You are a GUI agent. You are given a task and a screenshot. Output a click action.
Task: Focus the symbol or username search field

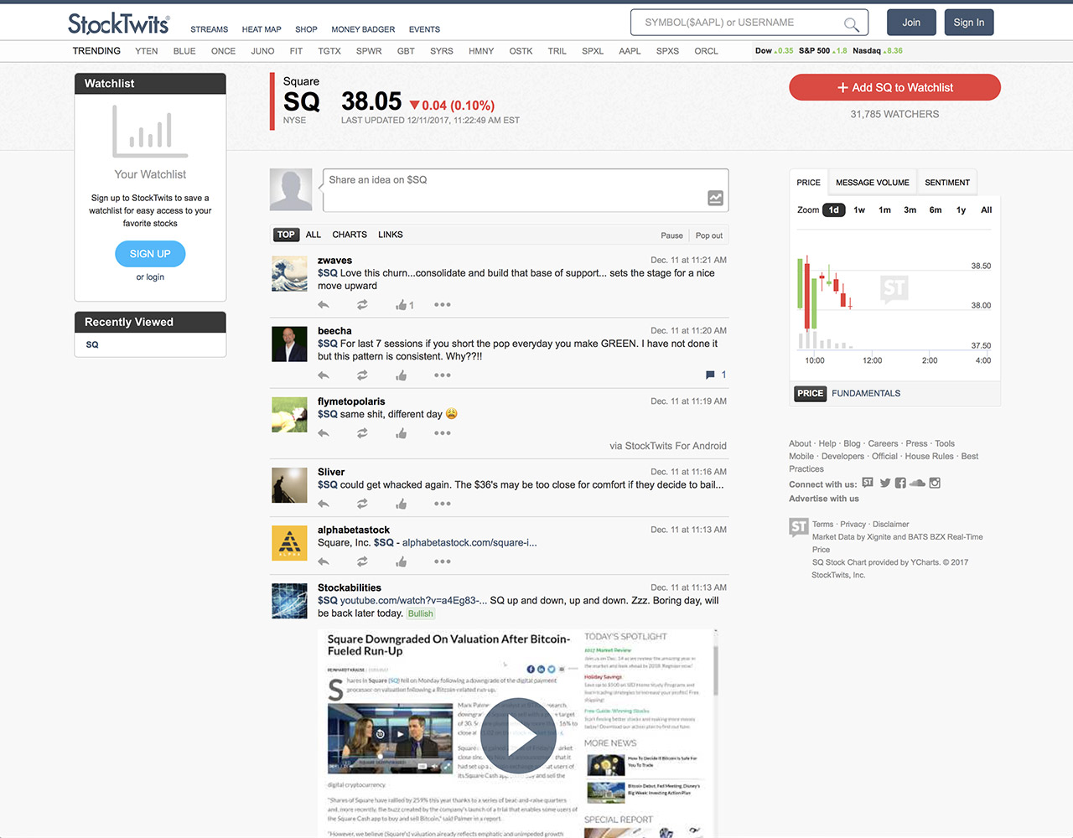click(x=749, y=23)
